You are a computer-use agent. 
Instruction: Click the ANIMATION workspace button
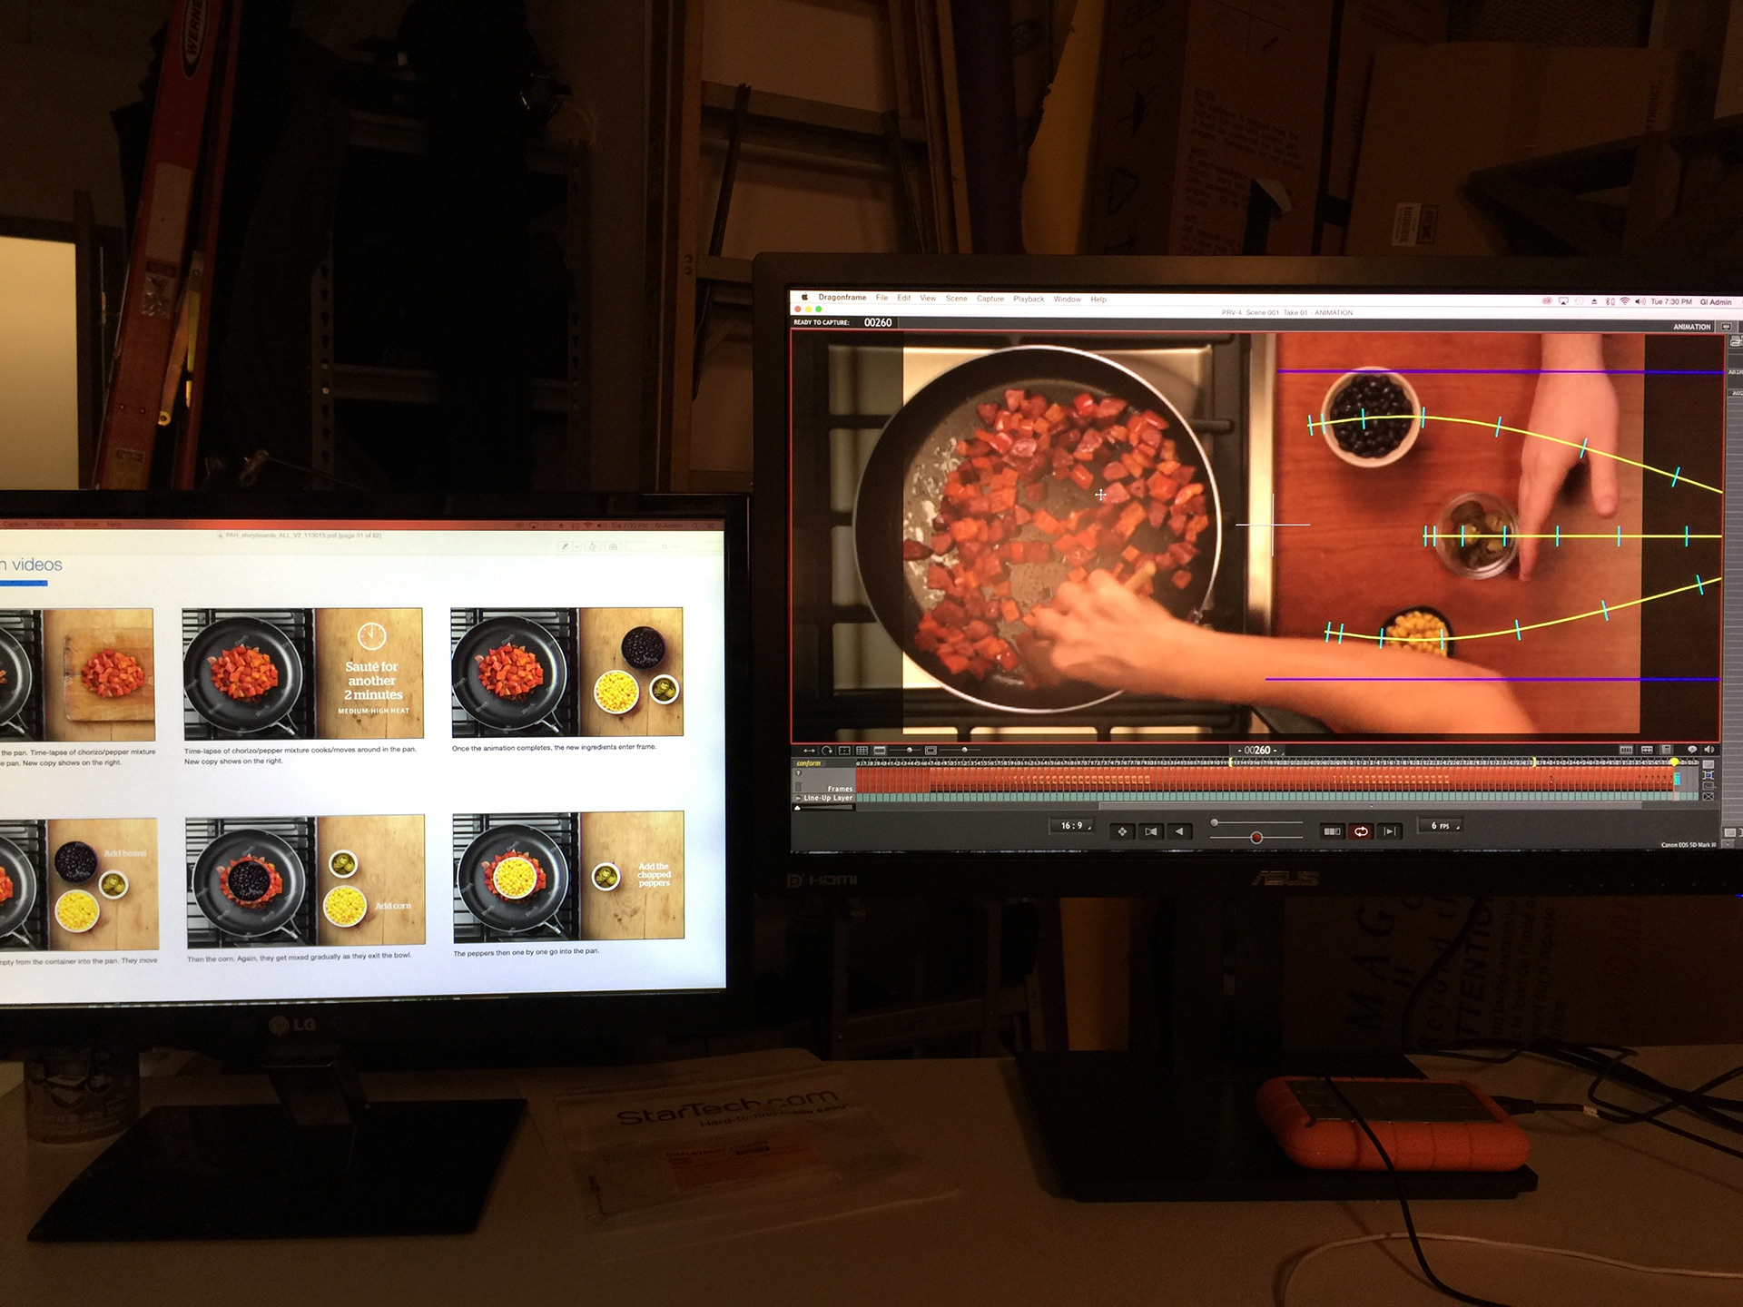(1691, 327)
